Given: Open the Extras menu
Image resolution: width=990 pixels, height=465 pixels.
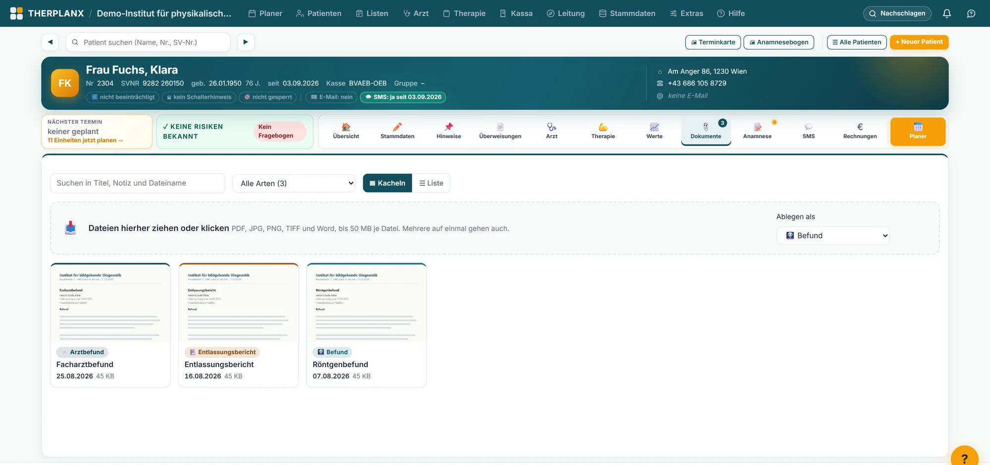Looking at the screenshot, I should pyautogui.click(x=687, y=13).
